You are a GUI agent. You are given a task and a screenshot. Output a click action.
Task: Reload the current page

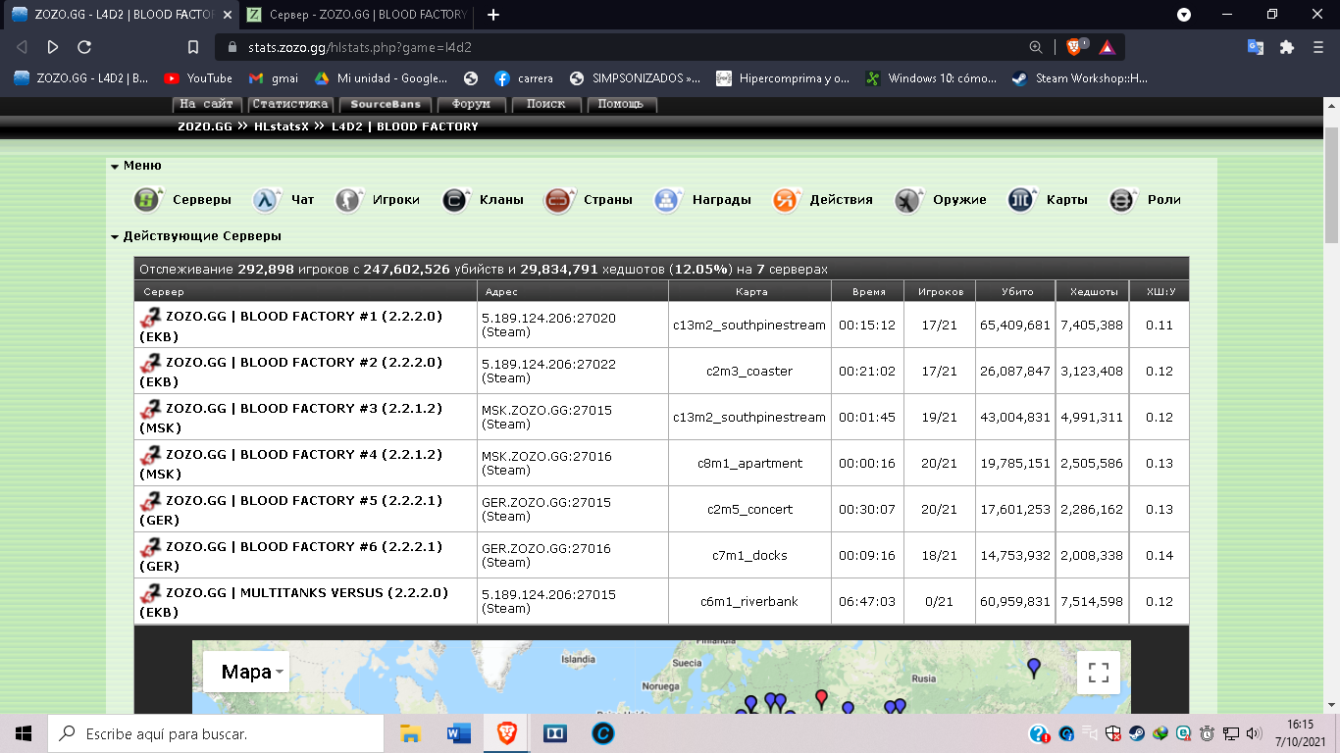(84, 47)
